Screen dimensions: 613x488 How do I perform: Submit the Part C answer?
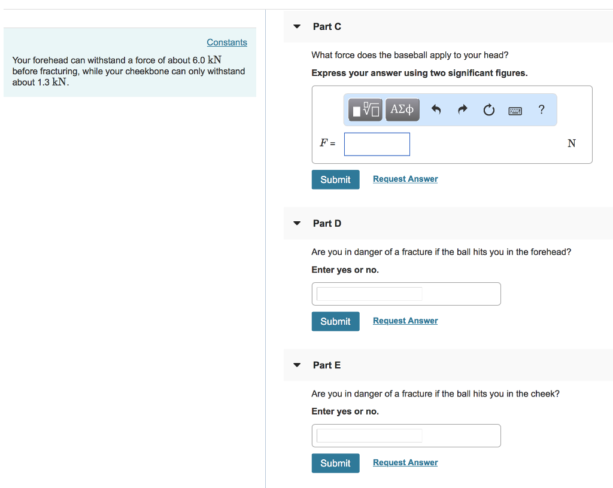[335, 179]
